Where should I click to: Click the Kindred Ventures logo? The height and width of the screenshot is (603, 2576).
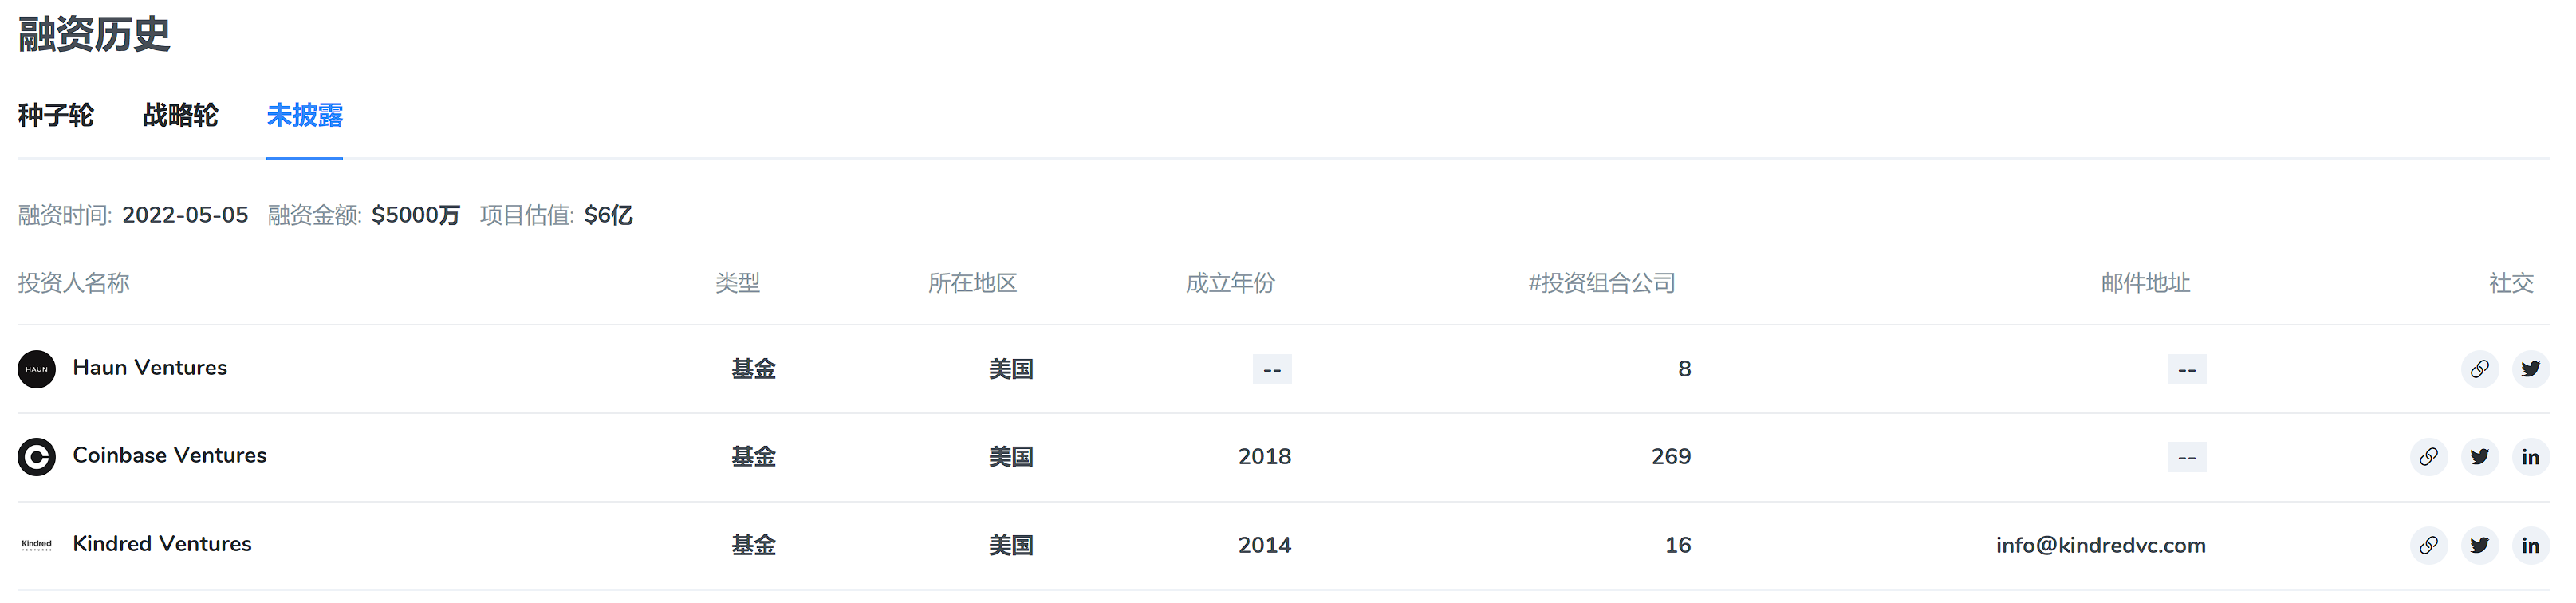click(37, 545)
